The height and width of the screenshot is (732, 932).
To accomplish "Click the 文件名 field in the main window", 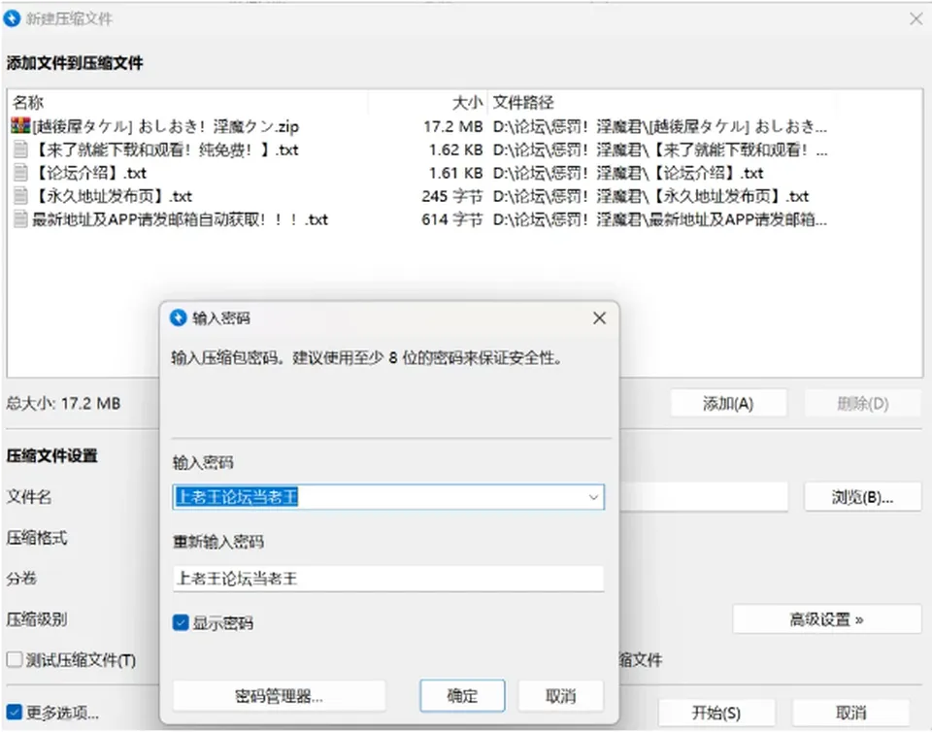I will point(704,497).
